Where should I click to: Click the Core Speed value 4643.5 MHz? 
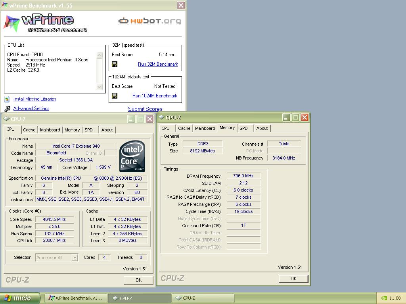(x=54, y=219)
